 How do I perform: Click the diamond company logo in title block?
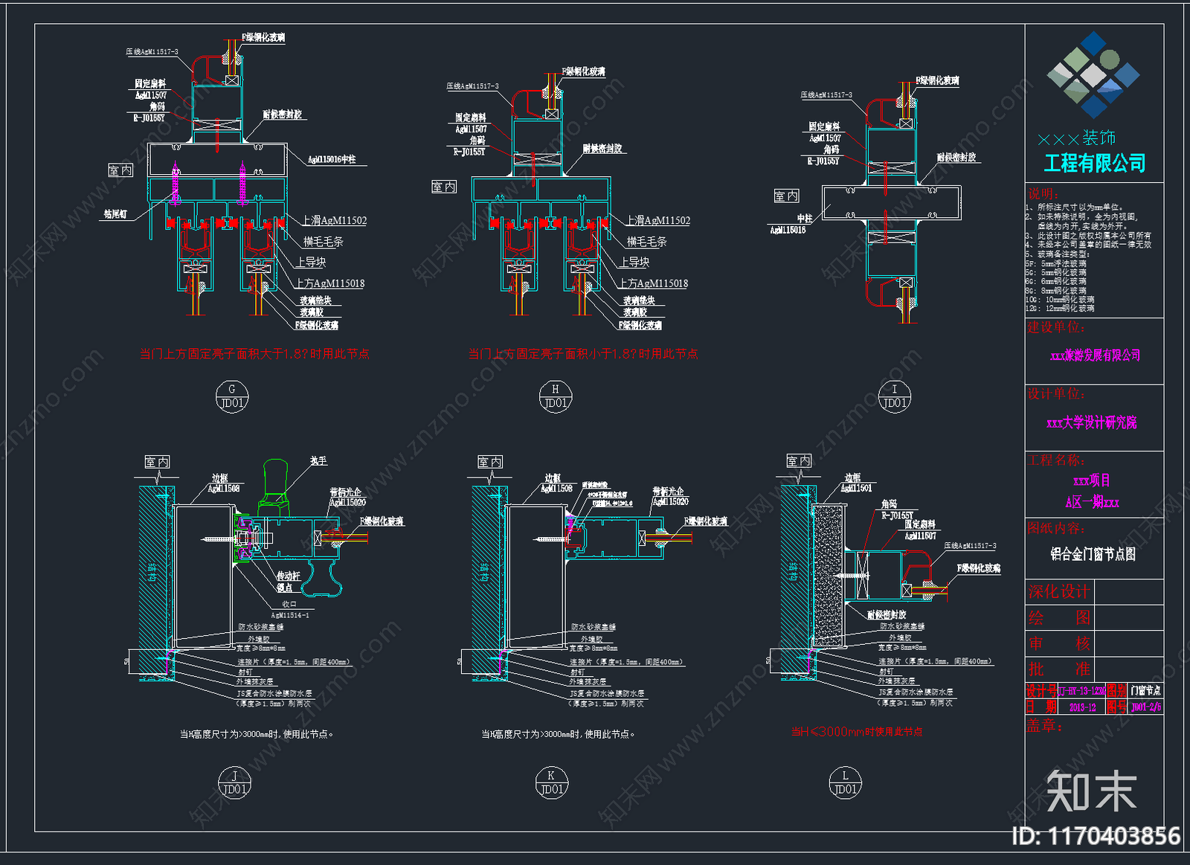tap(1093, 74)
